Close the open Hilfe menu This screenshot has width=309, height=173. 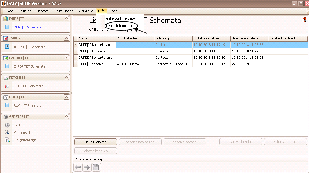click(x=101, y=11)
